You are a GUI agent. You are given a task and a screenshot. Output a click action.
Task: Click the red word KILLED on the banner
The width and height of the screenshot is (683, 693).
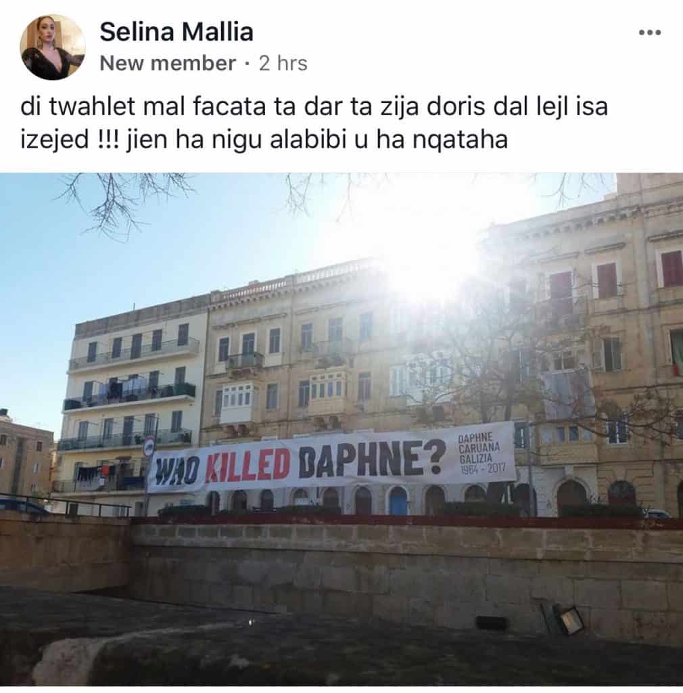[249, 466]
